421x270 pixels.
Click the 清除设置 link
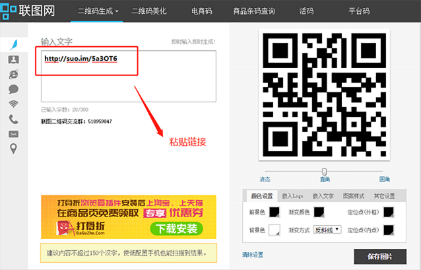[253, 255]
